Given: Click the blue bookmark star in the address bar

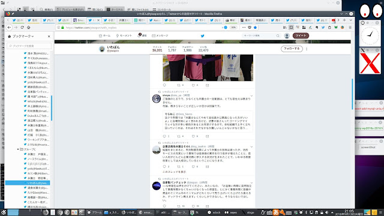Looking at the screenshot, I should tap(255, 28).
